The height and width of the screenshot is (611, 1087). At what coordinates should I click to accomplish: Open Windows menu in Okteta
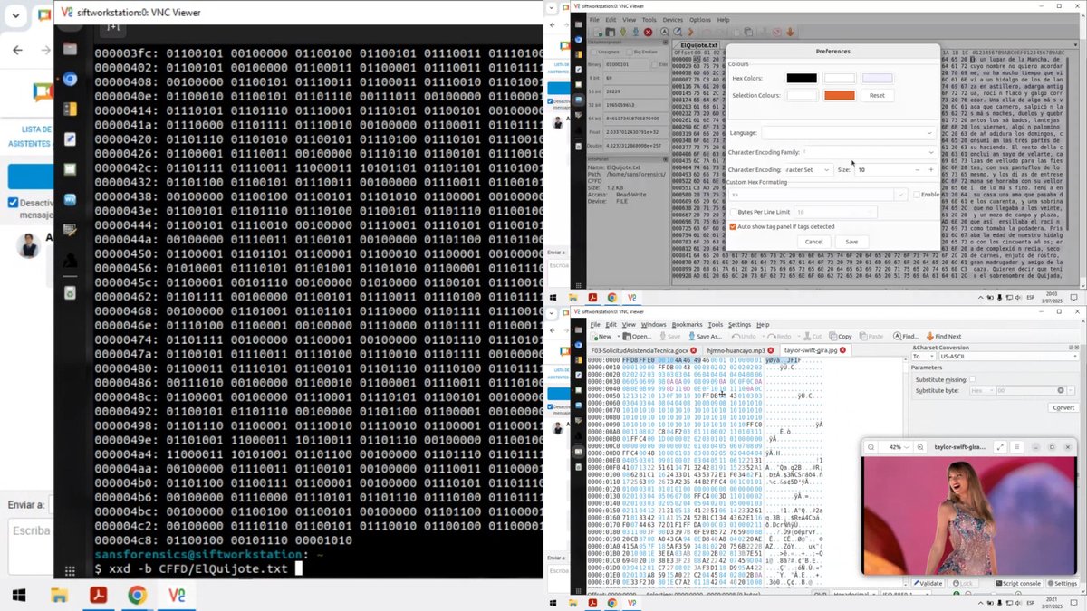(x=653, y=324)
